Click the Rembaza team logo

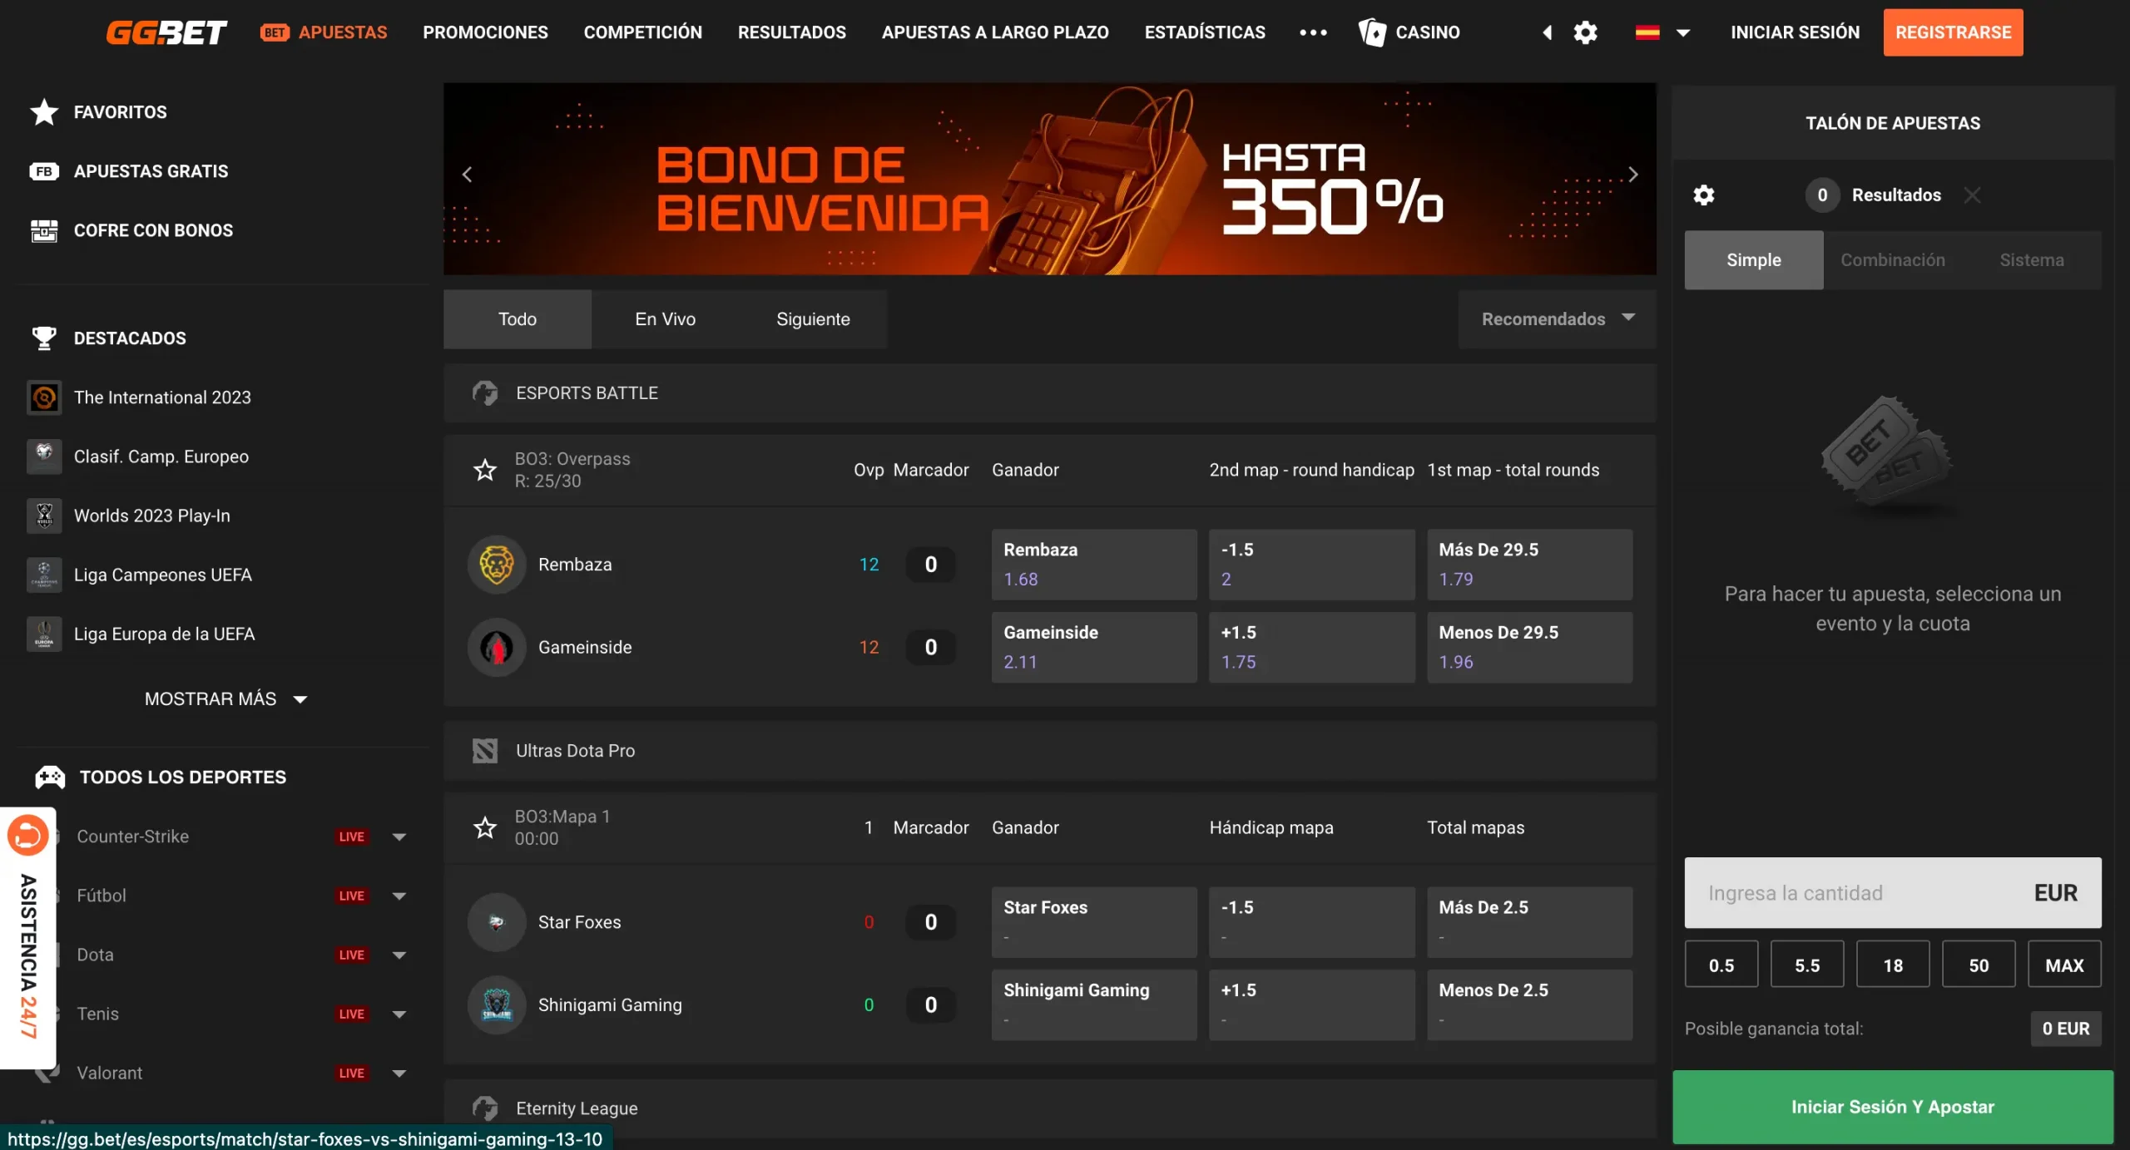coord(497,565)
